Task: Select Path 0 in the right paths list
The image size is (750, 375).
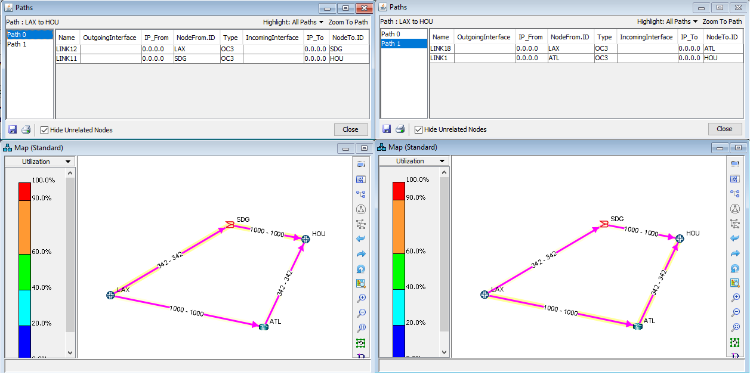Action: 390,34
